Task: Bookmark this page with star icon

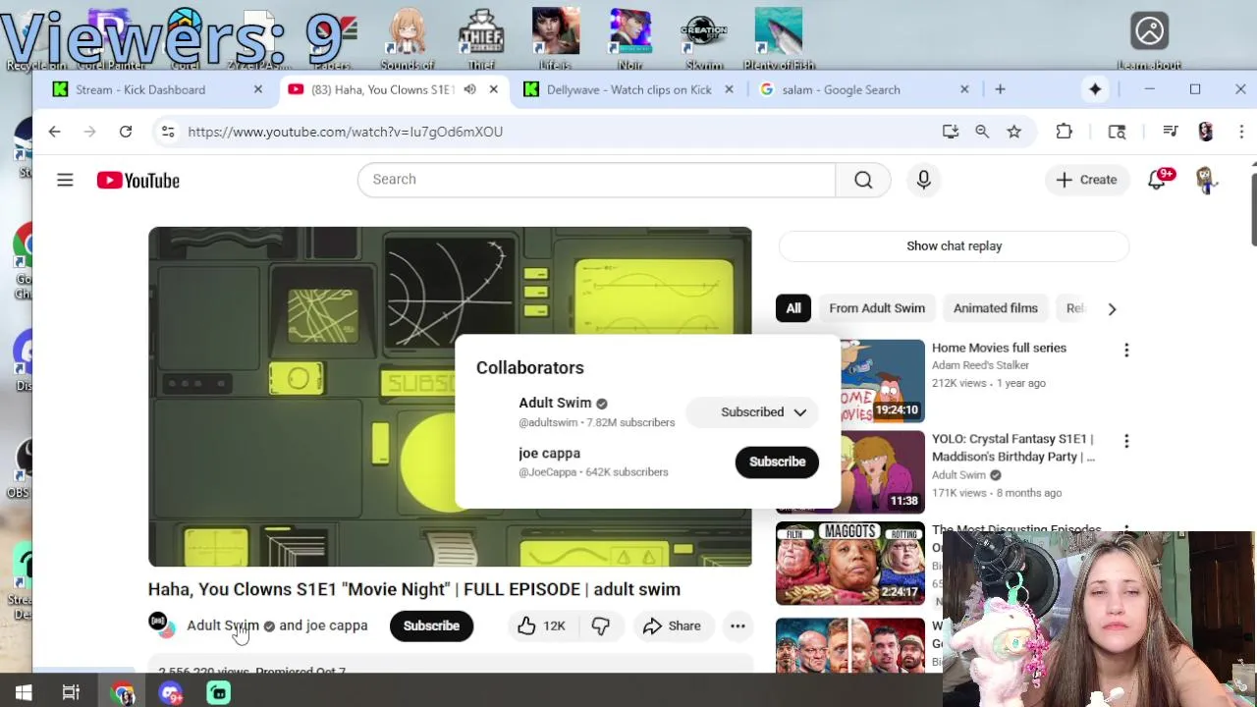Action: point(1014,132)
